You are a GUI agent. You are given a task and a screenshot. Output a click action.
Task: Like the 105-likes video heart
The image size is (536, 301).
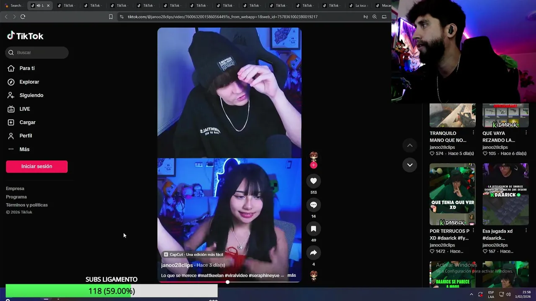[x=485, y=153]
